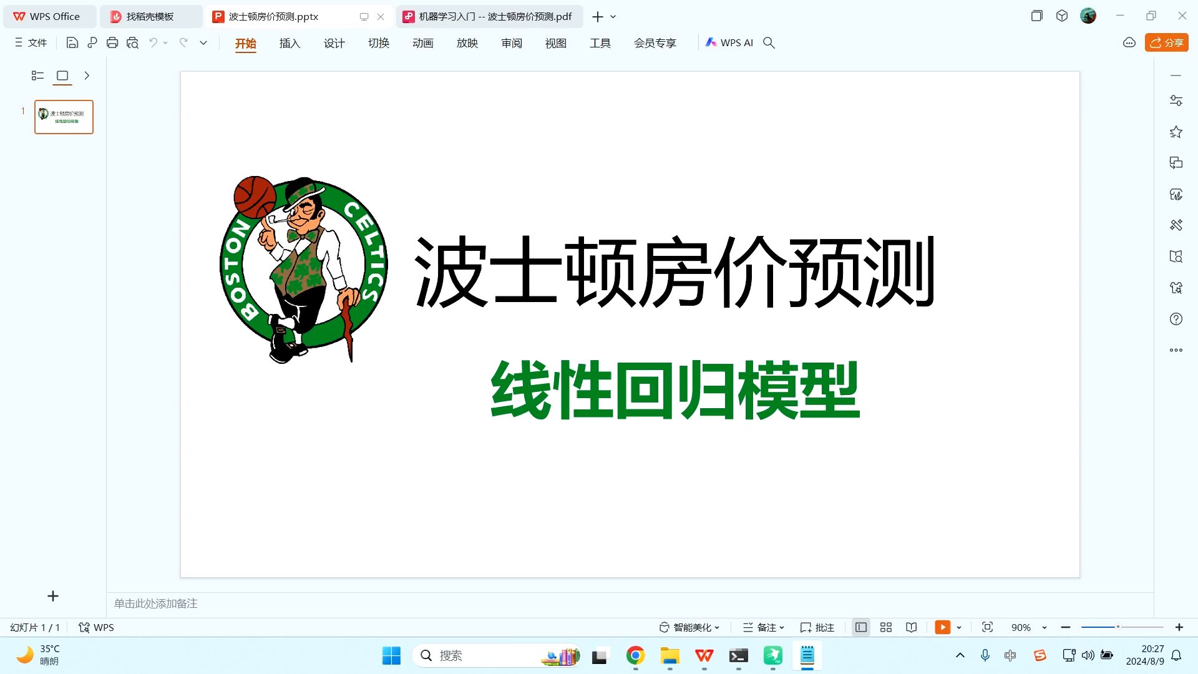Open the 设计 (Design) ribbon tab
The height and width of the screenshot is (674, 1198).
coord(334,43)
